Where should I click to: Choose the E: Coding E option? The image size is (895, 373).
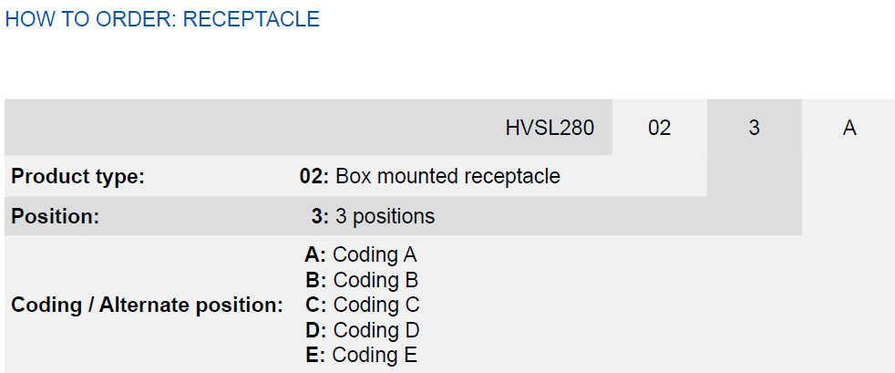click(361, 356)
